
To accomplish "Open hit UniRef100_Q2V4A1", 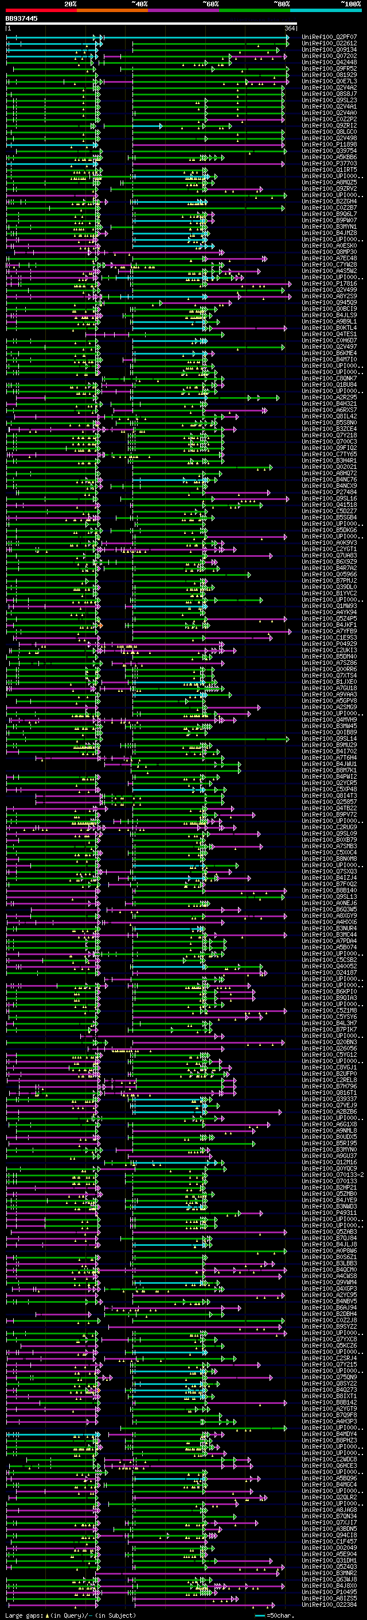I will [329, 106].
